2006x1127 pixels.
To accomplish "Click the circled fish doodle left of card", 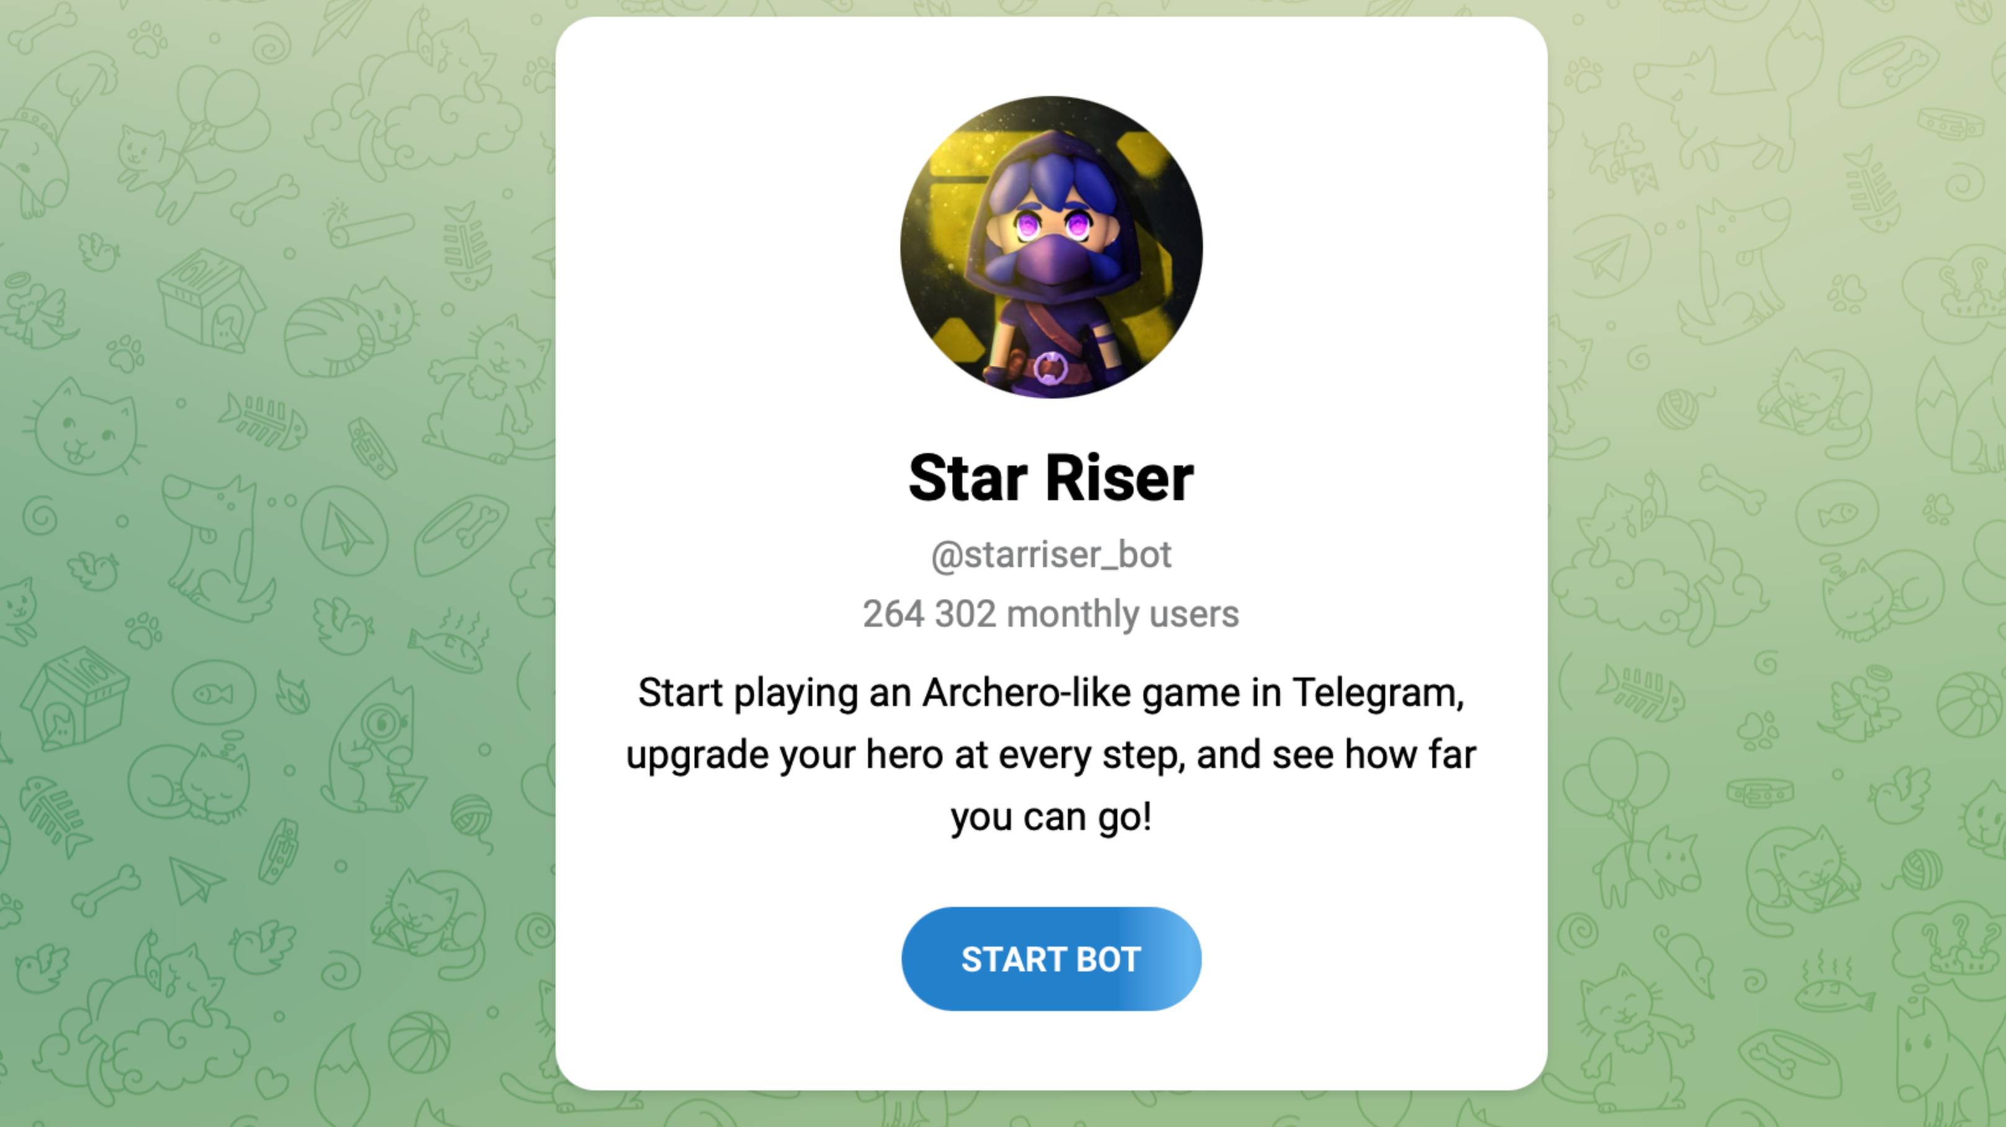I will click(x=213, y=692).
